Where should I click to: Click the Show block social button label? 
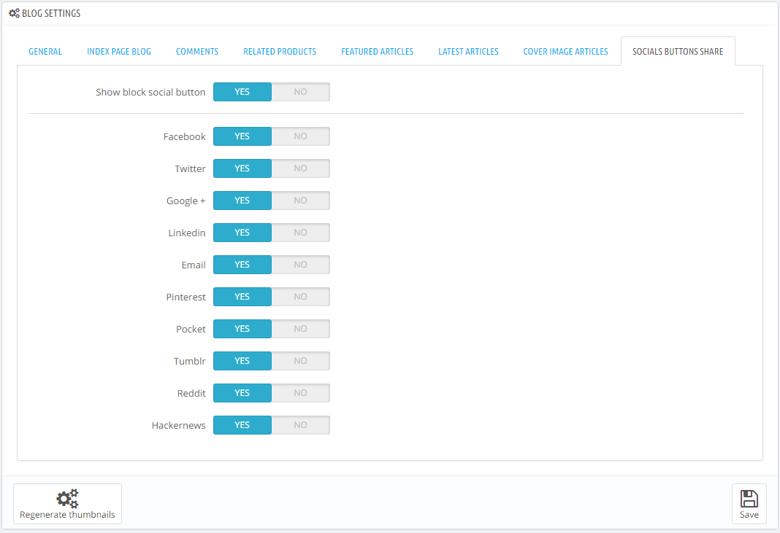pos(150,92)
